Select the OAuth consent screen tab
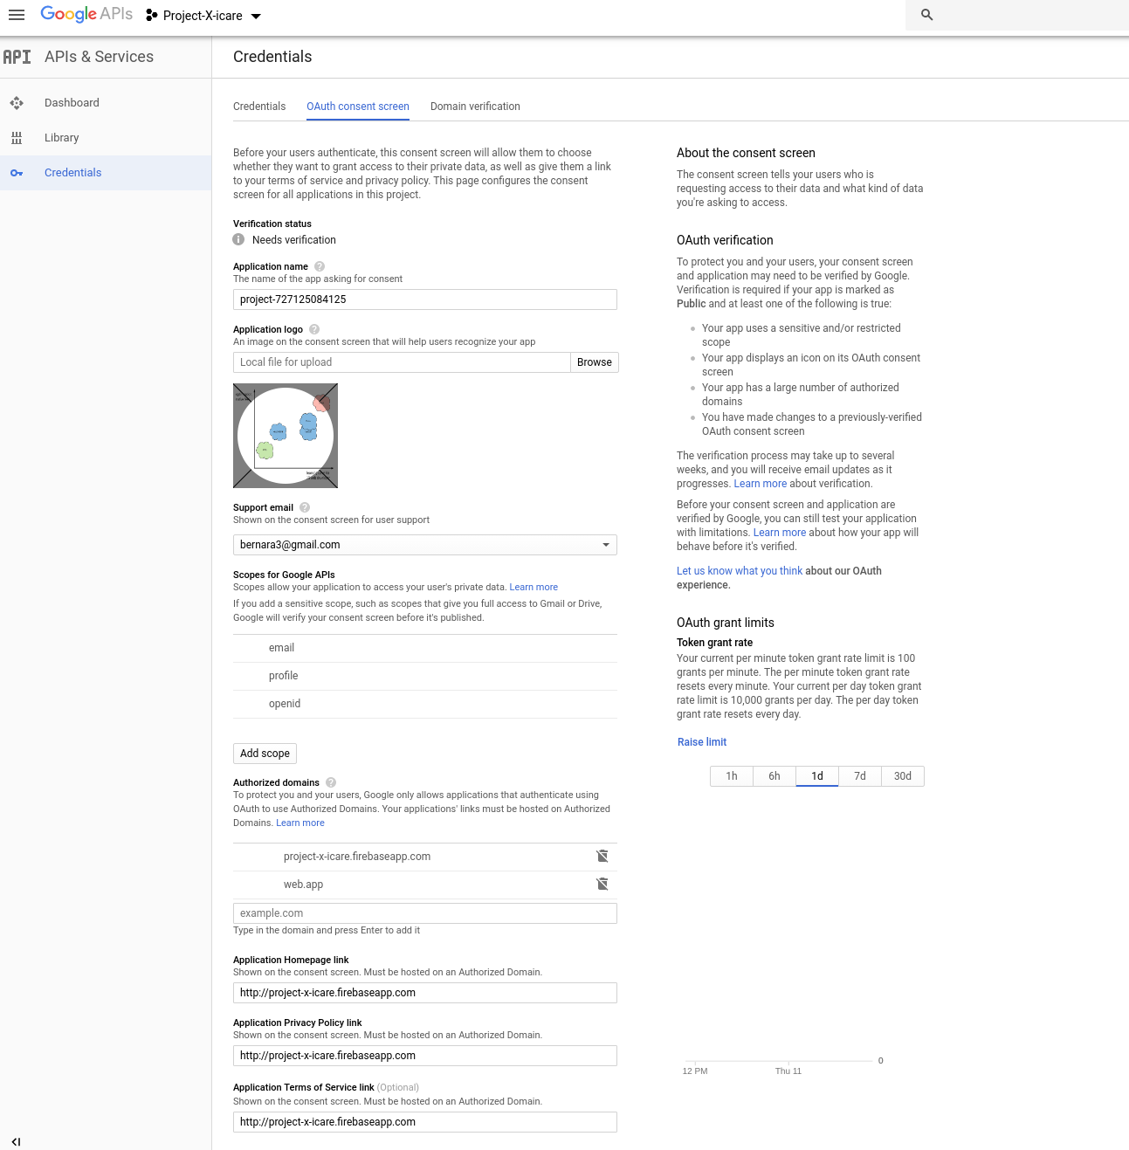1129x1150 pixels. 358,107
